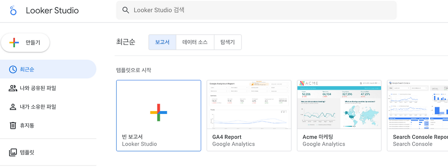This screenshot has width=448, height=168.
Task: Click the 빈 보고서 card title
Action: click(132, 137)
